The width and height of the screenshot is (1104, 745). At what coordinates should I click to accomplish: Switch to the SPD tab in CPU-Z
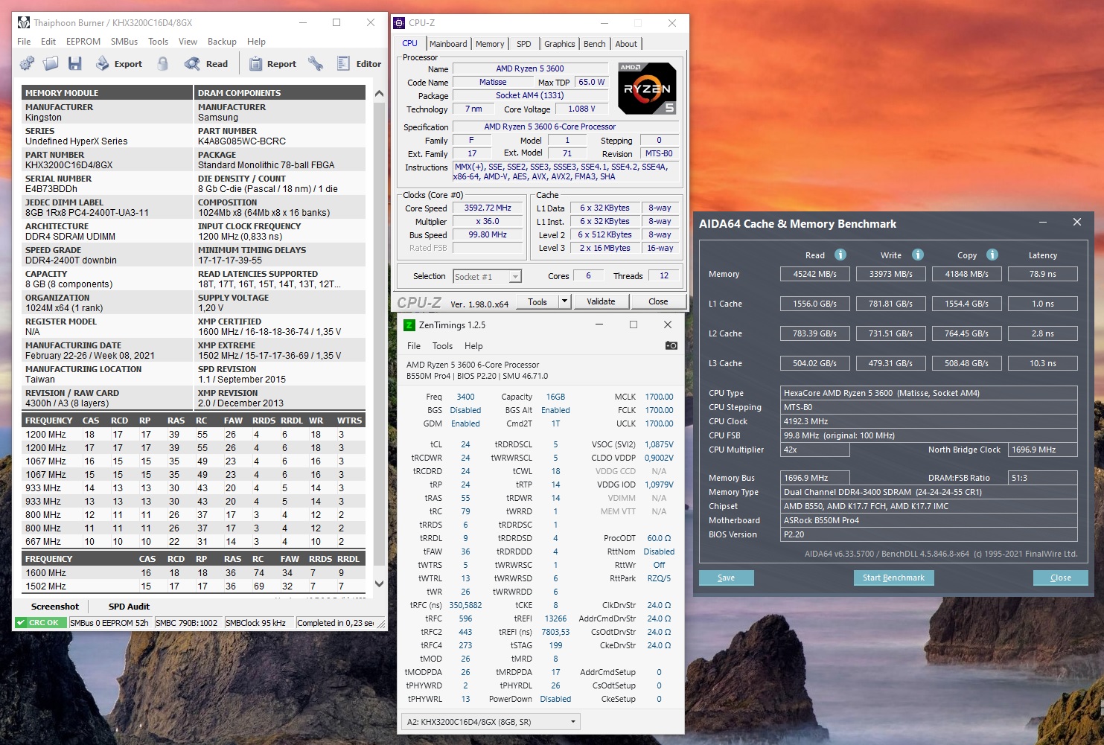(x=524, y=44)
